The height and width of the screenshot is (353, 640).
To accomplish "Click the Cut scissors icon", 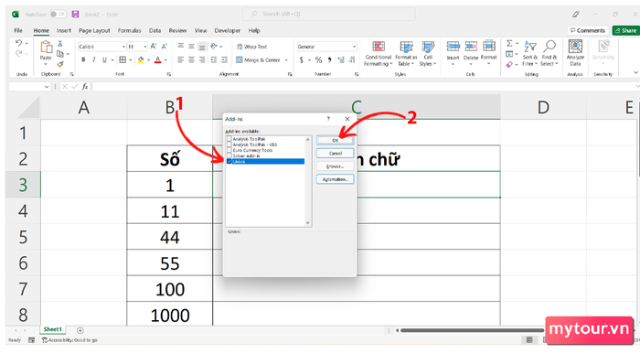I will pos(60,43).
